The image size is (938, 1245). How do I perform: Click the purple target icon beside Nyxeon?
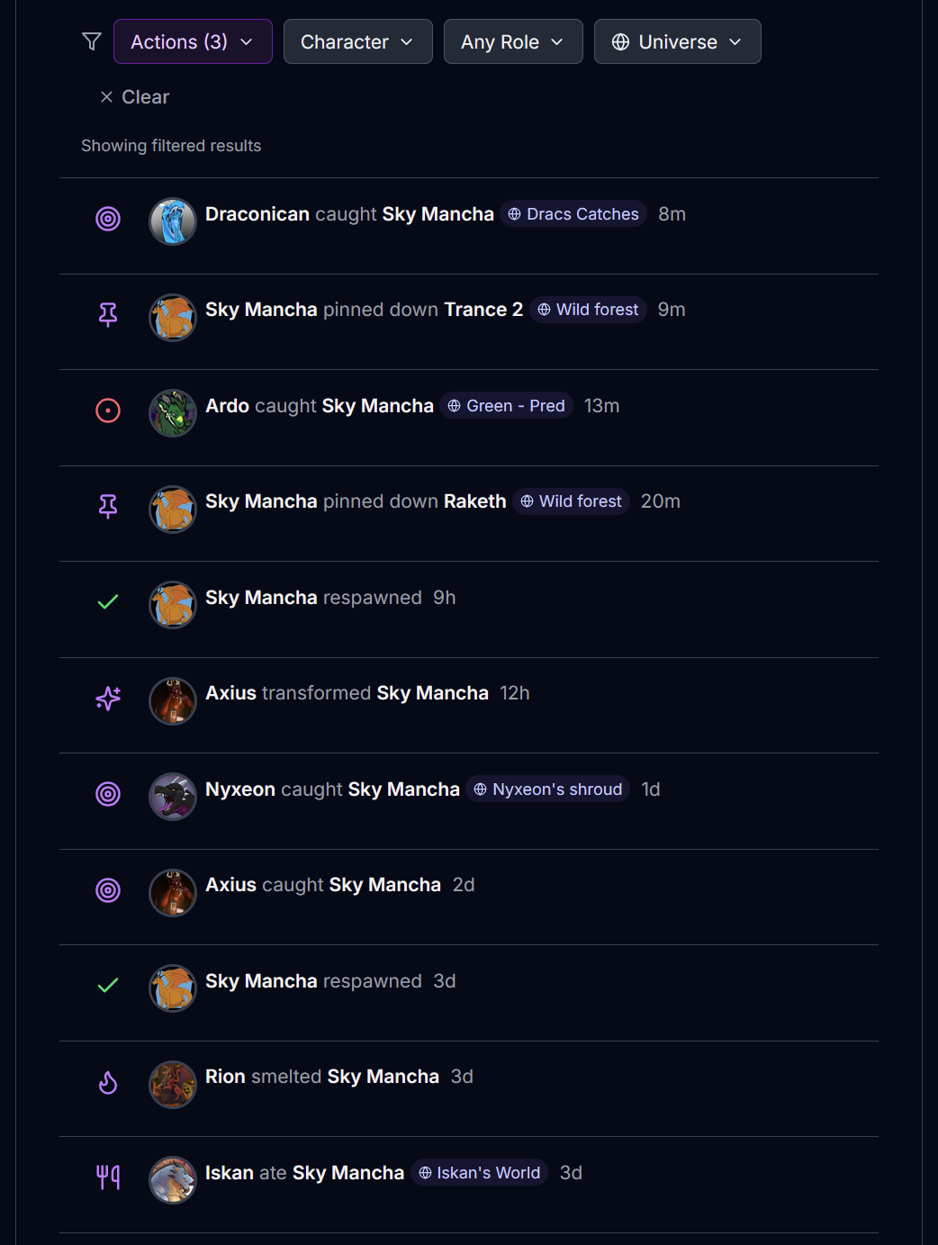[108, 794]
